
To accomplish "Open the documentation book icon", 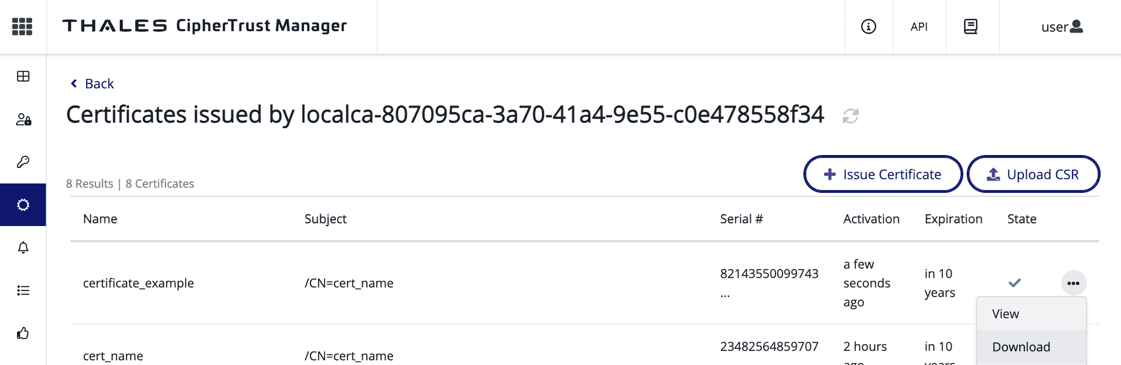I will pos(972,26).
